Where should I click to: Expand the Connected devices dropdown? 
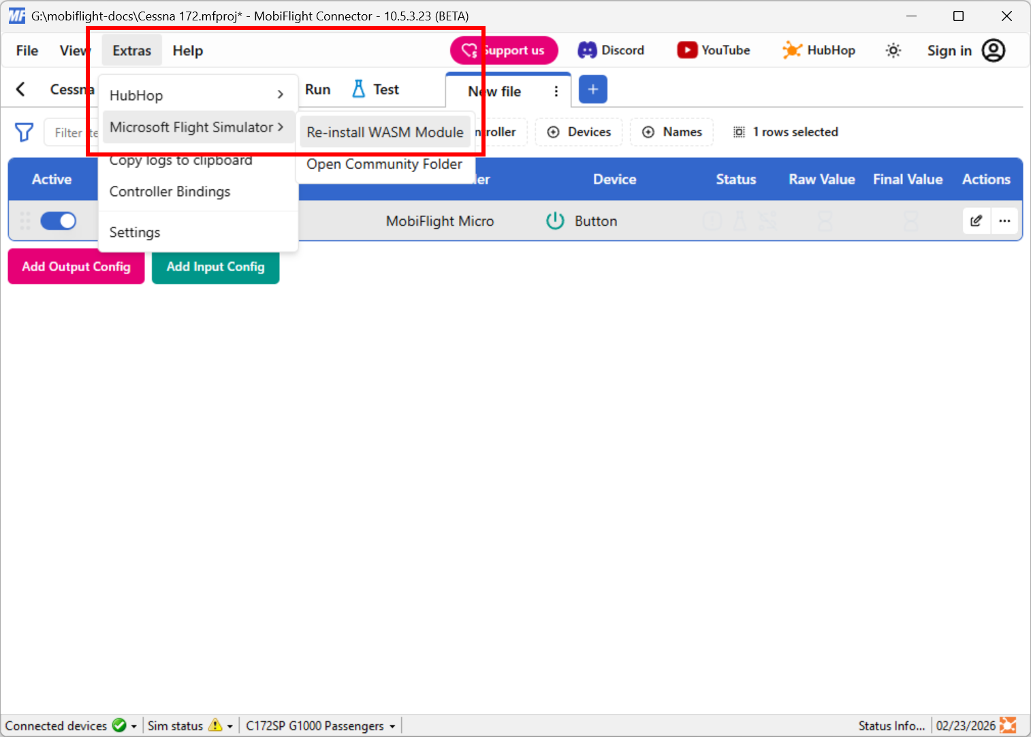[133, 726]
